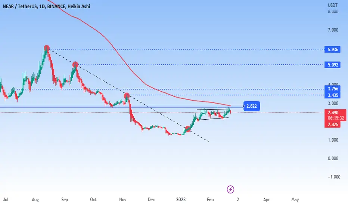Click the Aug label on time axis
This screenshot has width=348, height=205.
click(35, 200)
